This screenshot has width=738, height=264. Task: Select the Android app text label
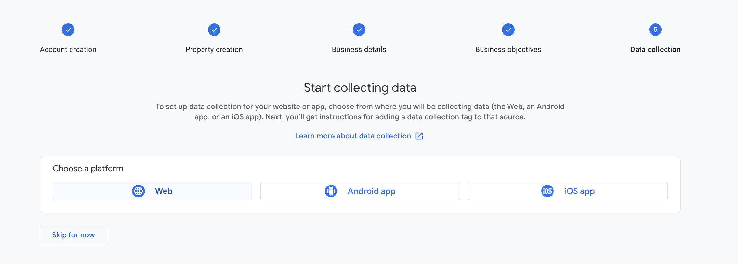click(x=372, y=191)
